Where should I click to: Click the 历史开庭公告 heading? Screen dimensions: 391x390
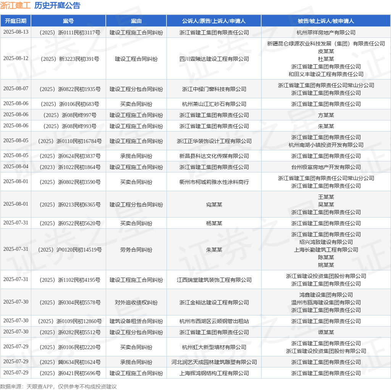(57, 5)
